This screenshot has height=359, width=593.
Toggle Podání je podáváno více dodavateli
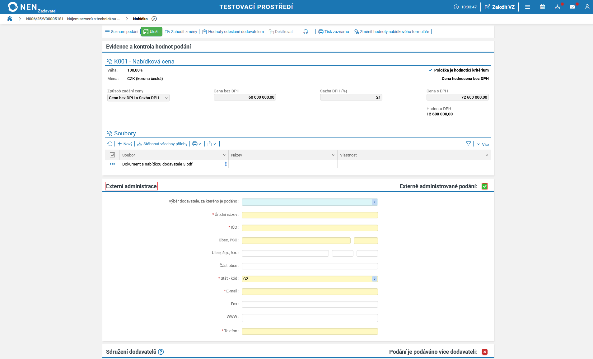tap(484, 352)
